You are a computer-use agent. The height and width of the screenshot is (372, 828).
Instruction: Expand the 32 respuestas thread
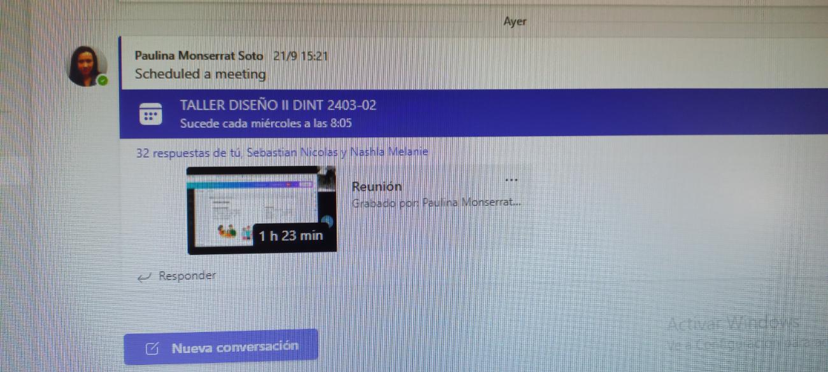click(x=282, y=153)
